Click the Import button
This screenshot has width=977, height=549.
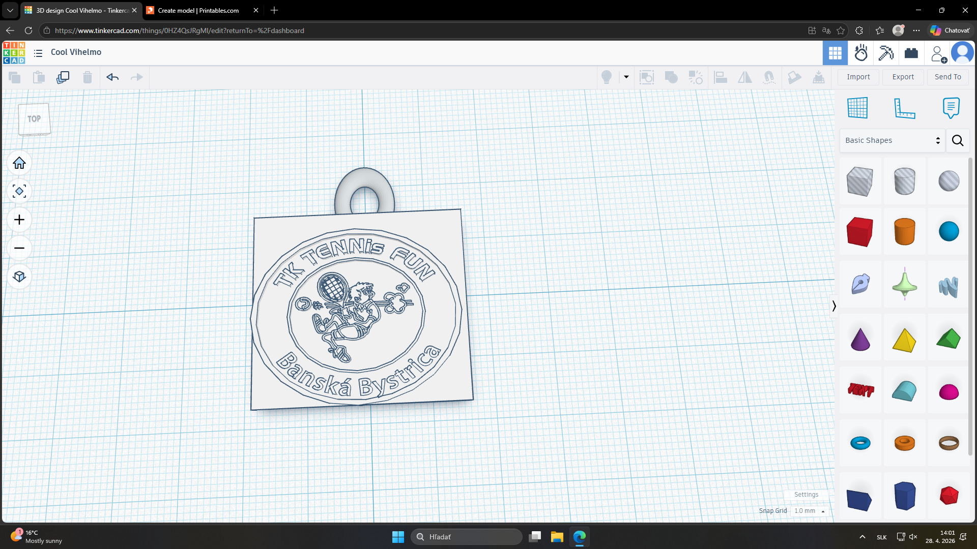(858, 77)
